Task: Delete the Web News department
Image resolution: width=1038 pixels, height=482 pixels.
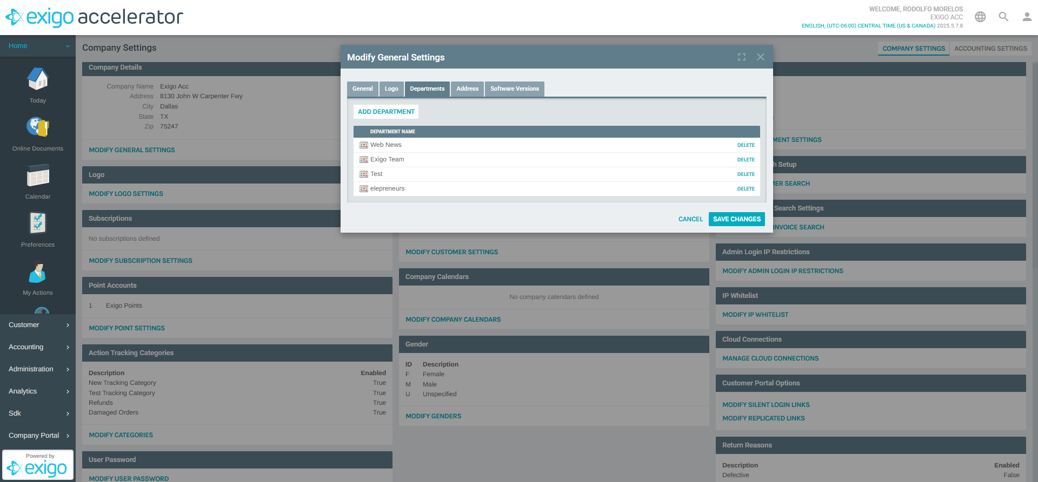Action: coord(746,145)
